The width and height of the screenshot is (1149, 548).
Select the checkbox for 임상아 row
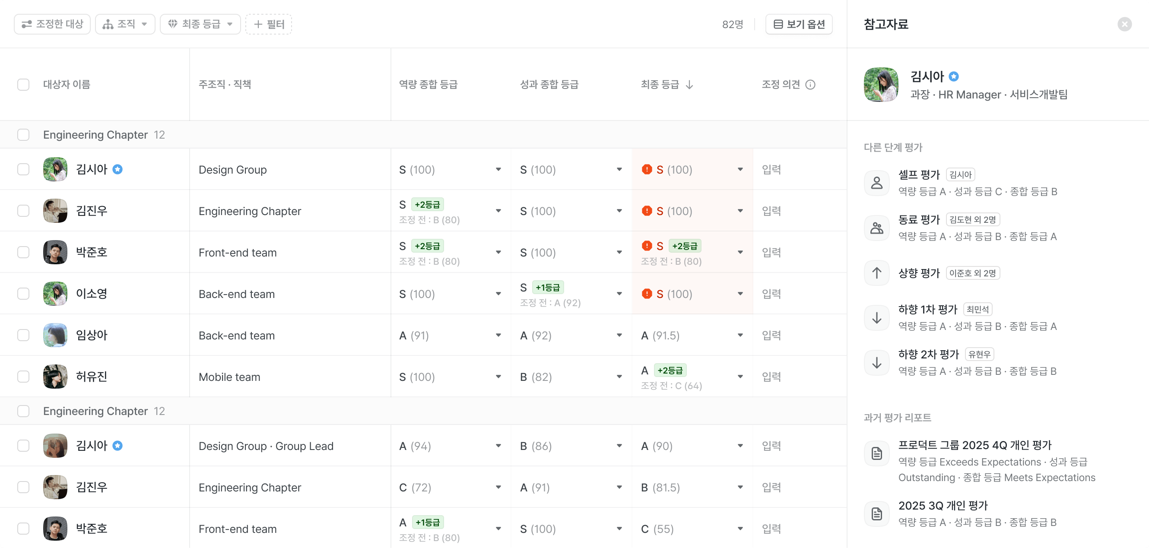tap(23, 335)
